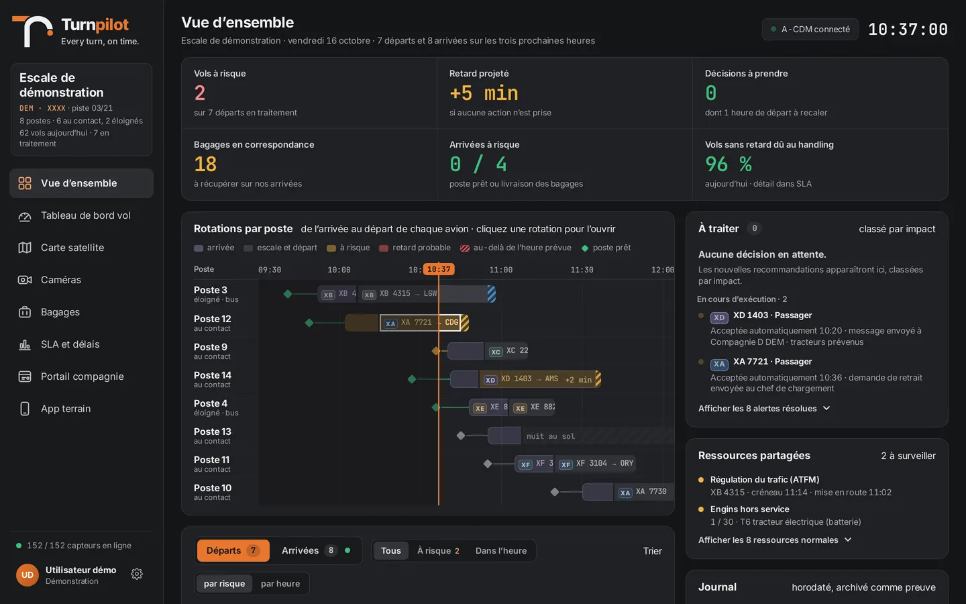Click Poste 13 diamond marker
The width and height of the screenshot is (966, 604).
coord(461,436)
